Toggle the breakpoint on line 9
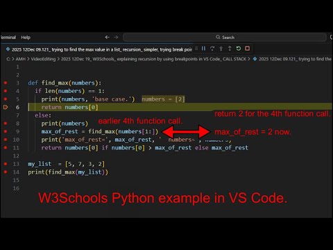The image size is (333, 250). pos(6,131)
